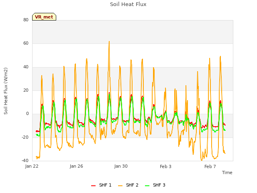Click the highest orange SHF 2 peak above 60

[x=109, y=42]
